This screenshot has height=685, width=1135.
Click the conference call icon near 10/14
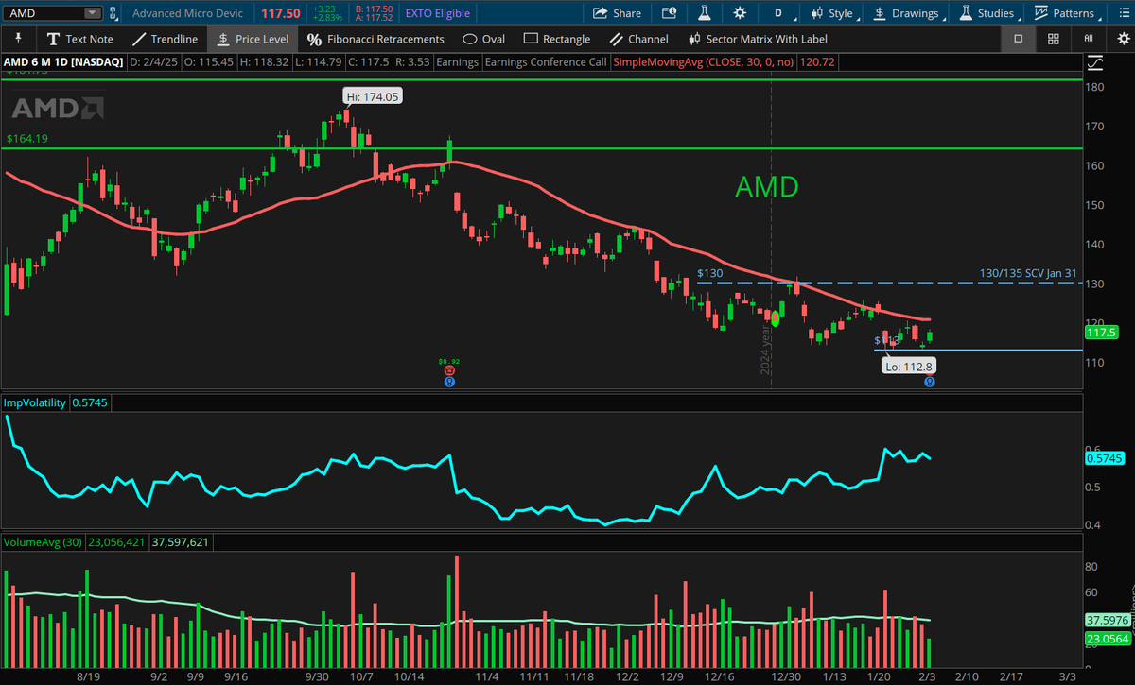click(x=449, y=382)
